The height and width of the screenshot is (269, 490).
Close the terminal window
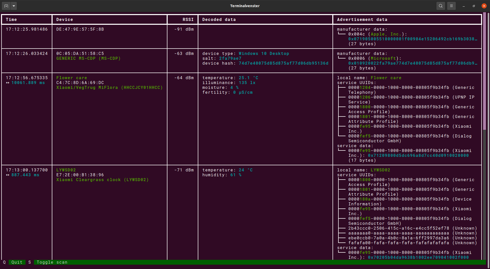[x=484, y=6]
